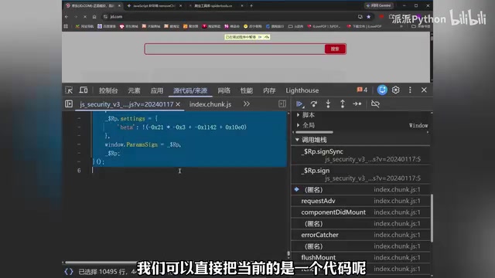The image size is (495, 278).
Task: Select the requestAdv call stack frame
Action: click(x=360, y=201)
